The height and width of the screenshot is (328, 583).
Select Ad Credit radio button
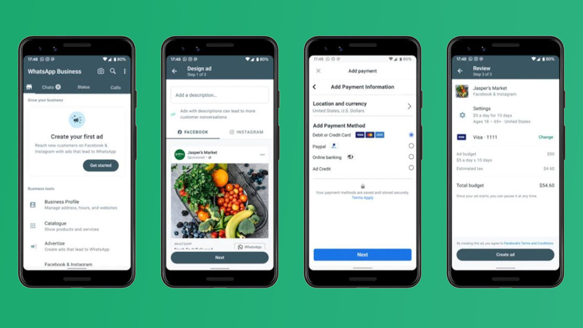coord(409,168)
